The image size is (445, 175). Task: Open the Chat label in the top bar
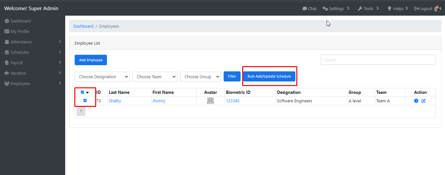(x=312, y=8)
